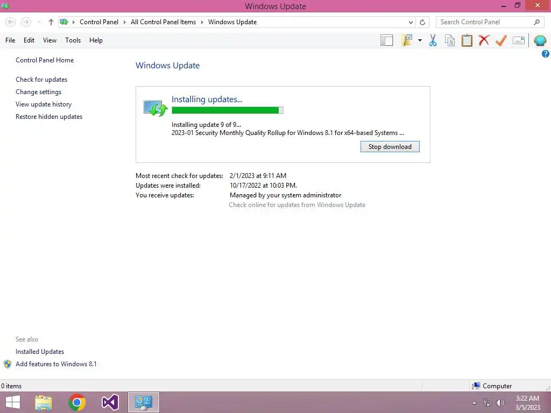Viewport: 551px width, 413px height.
Task: Click the Windows Update icon in address bar
Action: click(64, 22)
